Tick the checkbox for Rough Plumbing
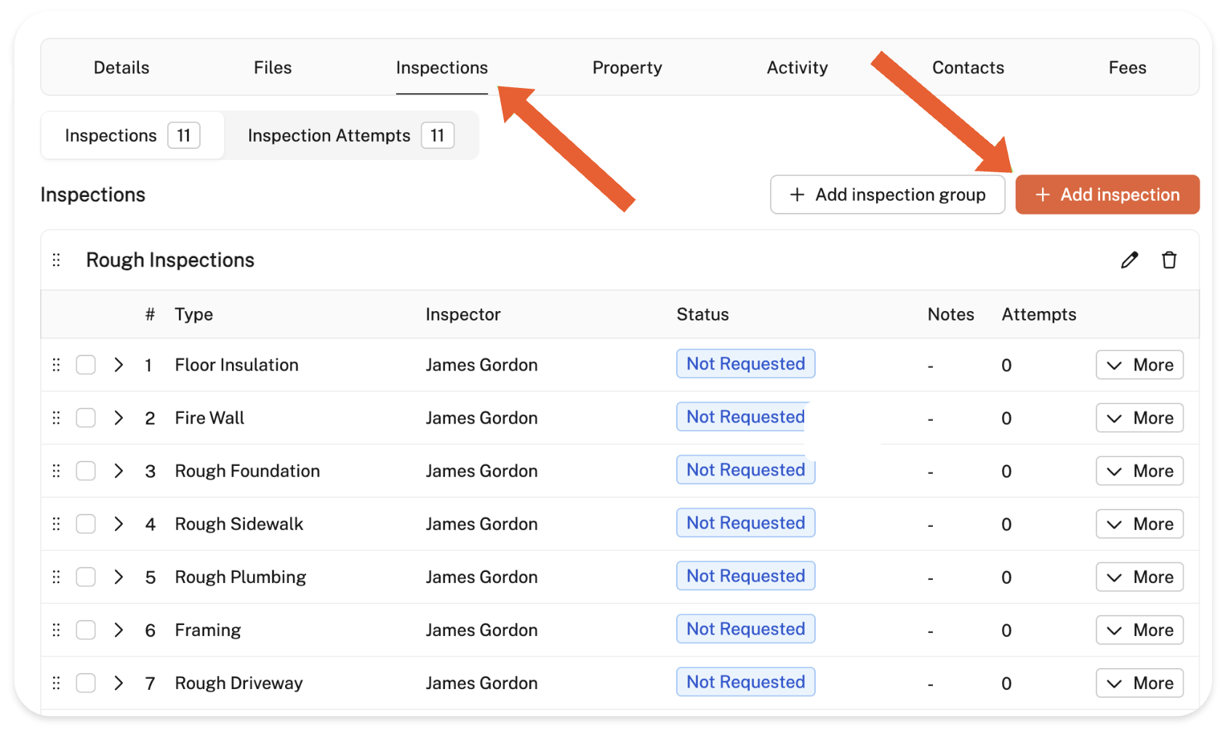 pyautogui.click(x=86, y=577)
